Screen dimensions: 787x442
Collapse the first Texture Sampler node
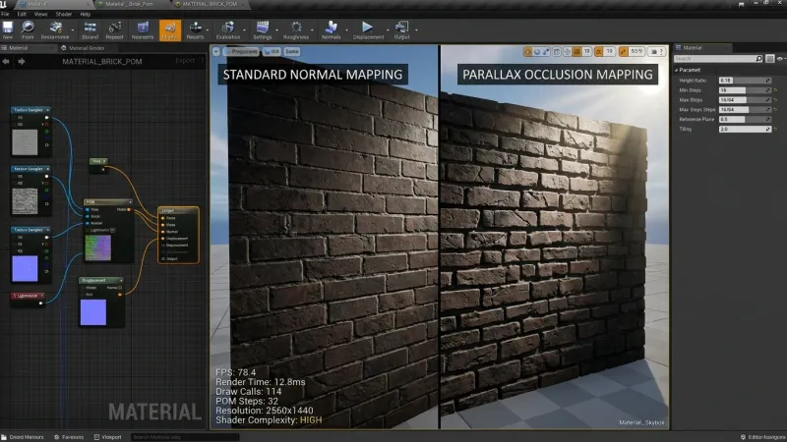(x=47, y=110)
